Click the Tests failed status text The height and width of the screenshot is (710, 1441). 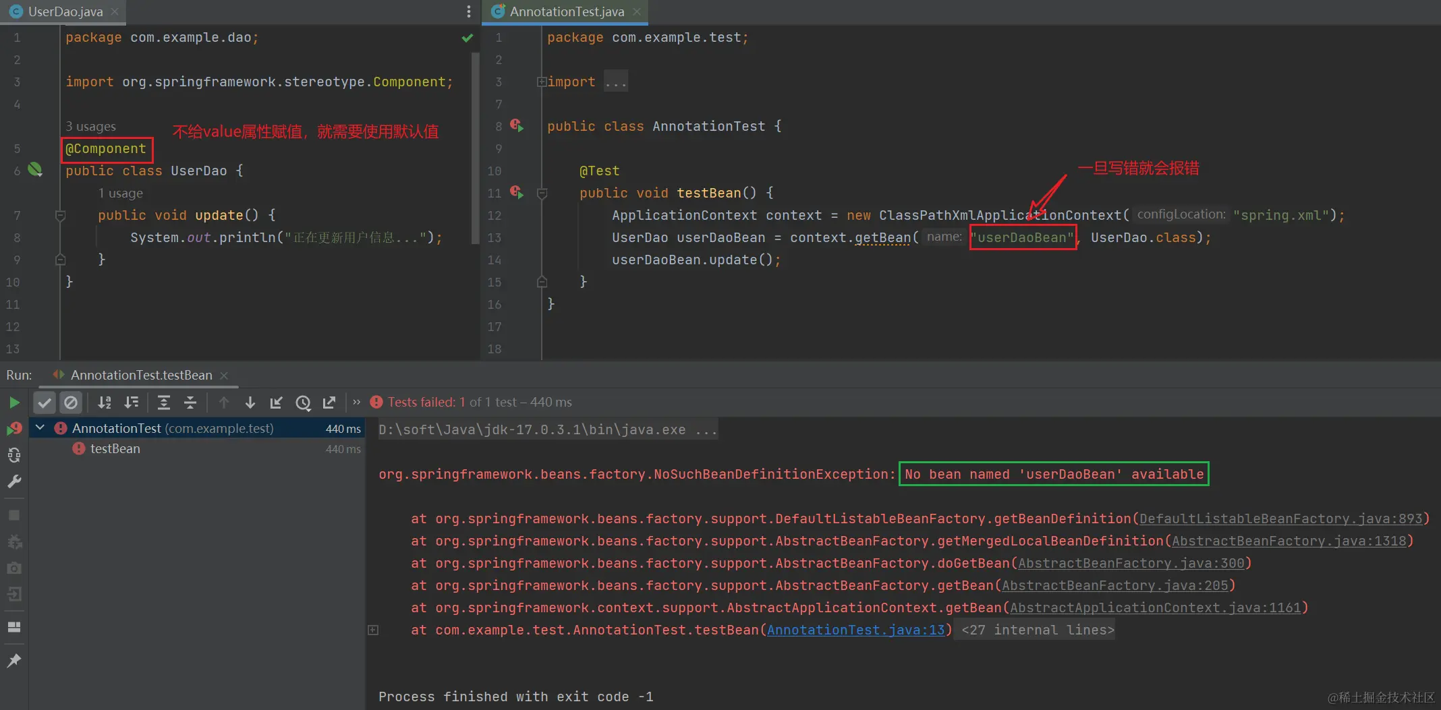(x=426, y=402)
